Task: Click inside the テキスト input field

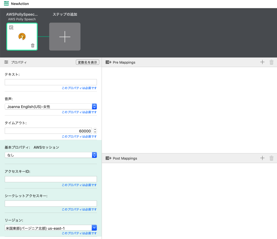Action: (51, 82)
